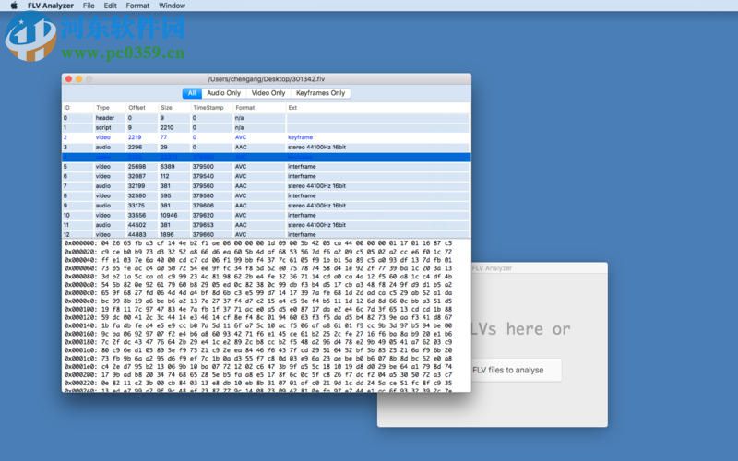Open the Apple menu

click(x=14, y=6)
